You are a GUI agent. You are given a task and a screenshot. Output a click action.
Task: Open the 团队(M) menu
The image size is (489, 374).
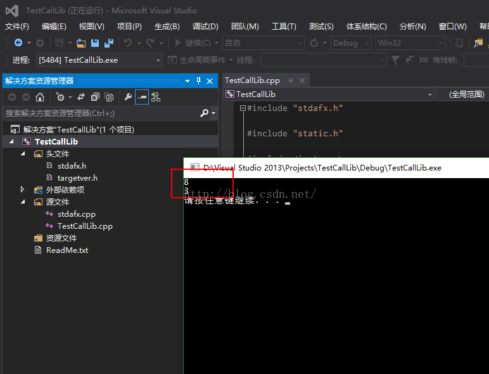pos(244,27)
